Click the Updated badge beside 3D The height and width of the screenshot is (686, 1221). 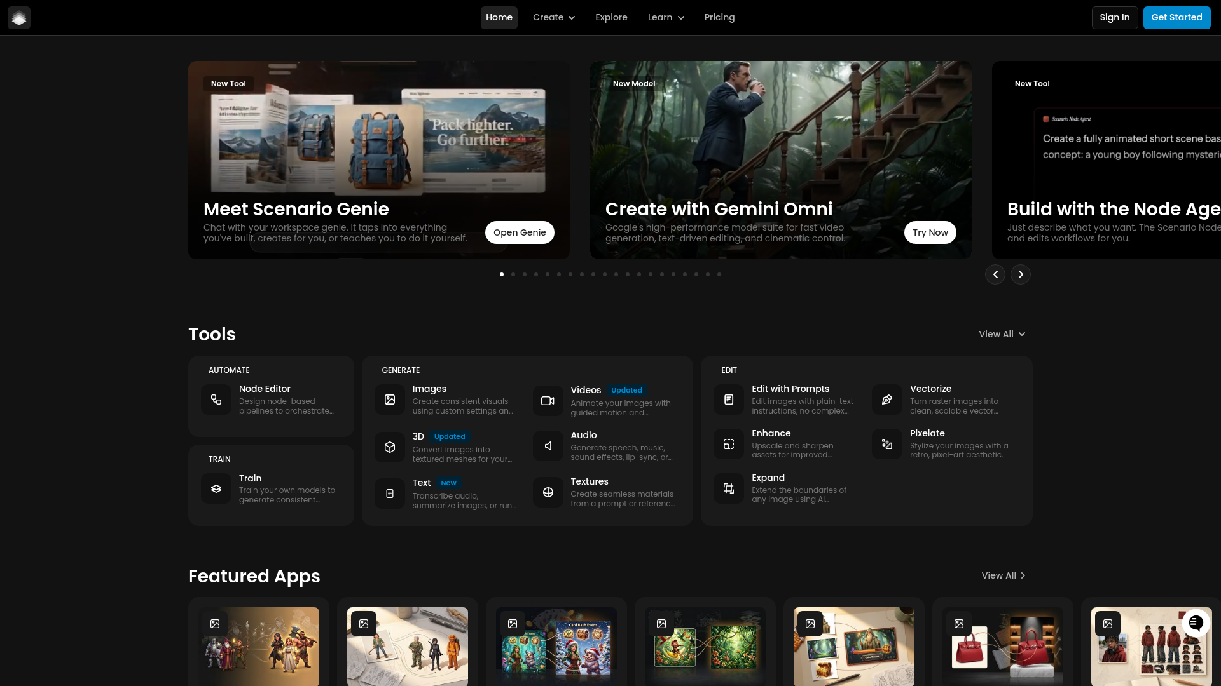[450, 436]
